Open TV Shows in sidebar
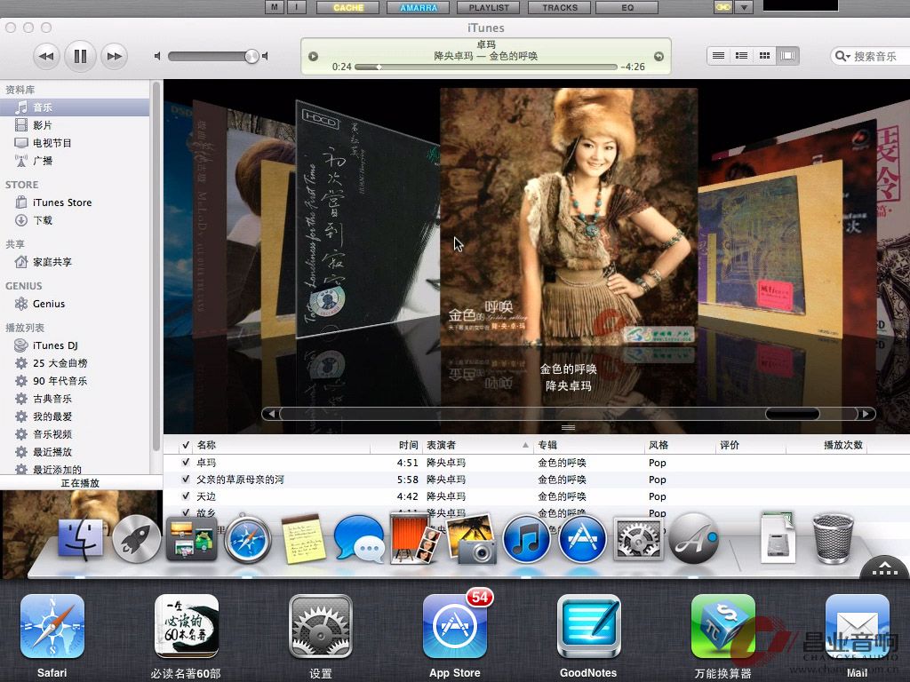The width and height of the screenshot is (910, 682). pyautogui.click(x=75, y=143)
